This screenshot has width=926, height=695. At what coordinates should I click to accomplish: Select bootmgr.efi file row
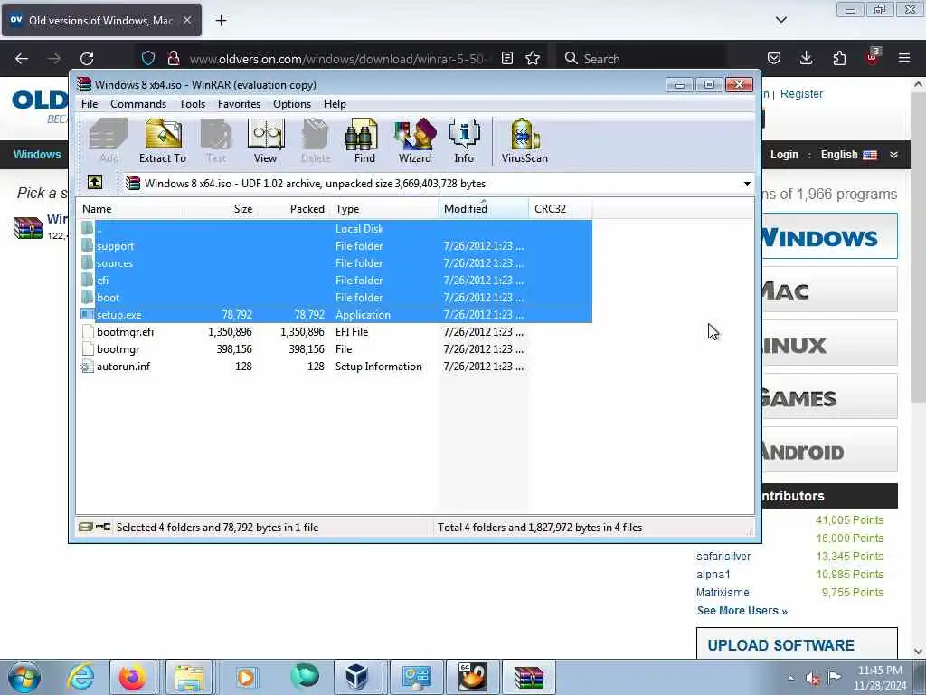pyautogui.click(x=335, y=331)
